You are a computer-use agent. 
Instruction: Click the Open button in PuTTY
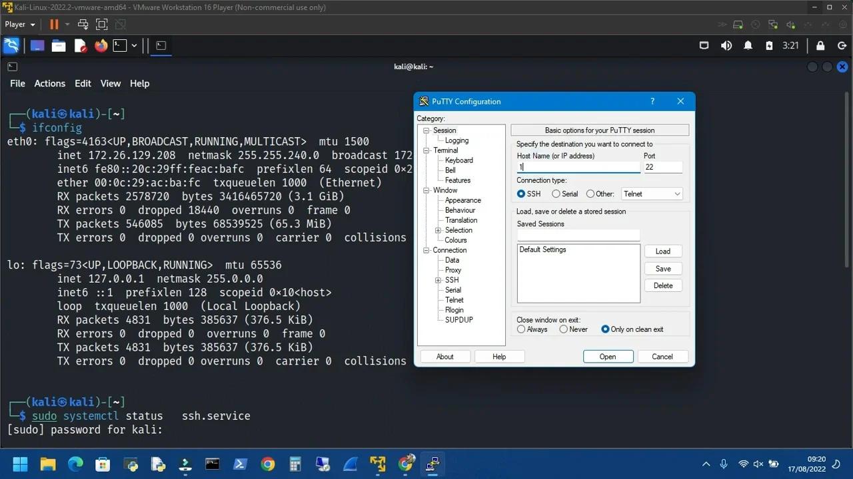[608, 357]
